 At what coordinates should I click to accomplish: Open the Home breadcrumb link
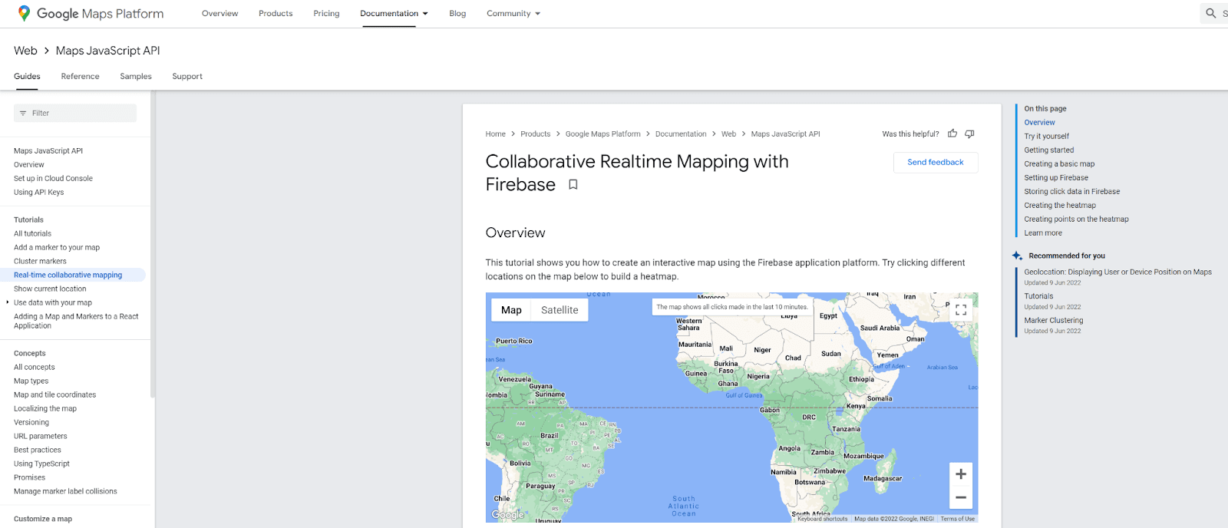(x=495, y=134)
